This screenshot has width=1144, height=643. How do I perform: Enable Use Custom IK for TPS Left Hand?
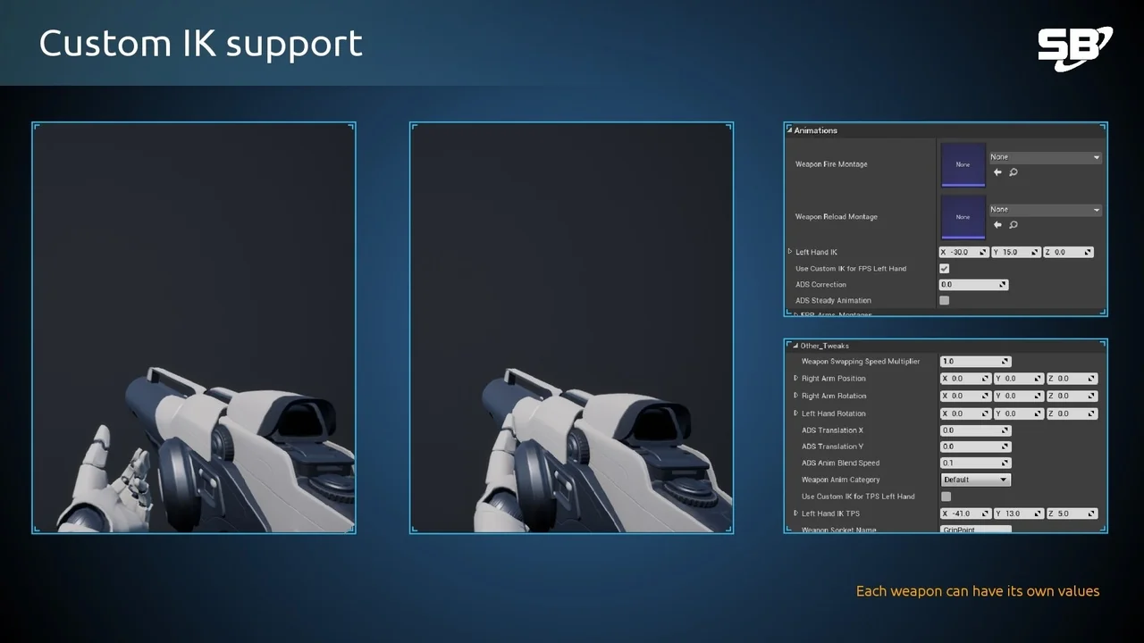tap(945, 496)
